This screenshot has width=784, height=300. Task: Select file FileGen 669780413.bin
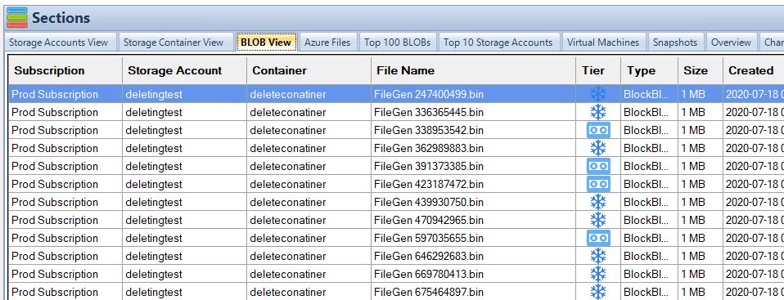click(x=429, y=274)
